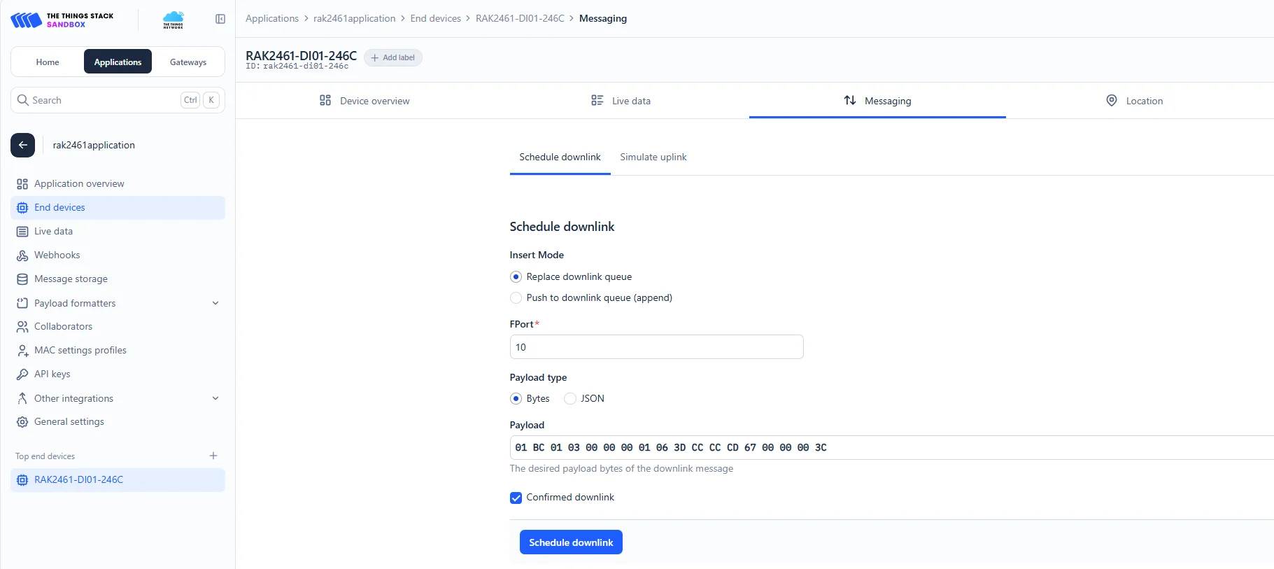1274x569 pixels.
Task: Add a top end device with plus icon
Action: click(213, 456)
